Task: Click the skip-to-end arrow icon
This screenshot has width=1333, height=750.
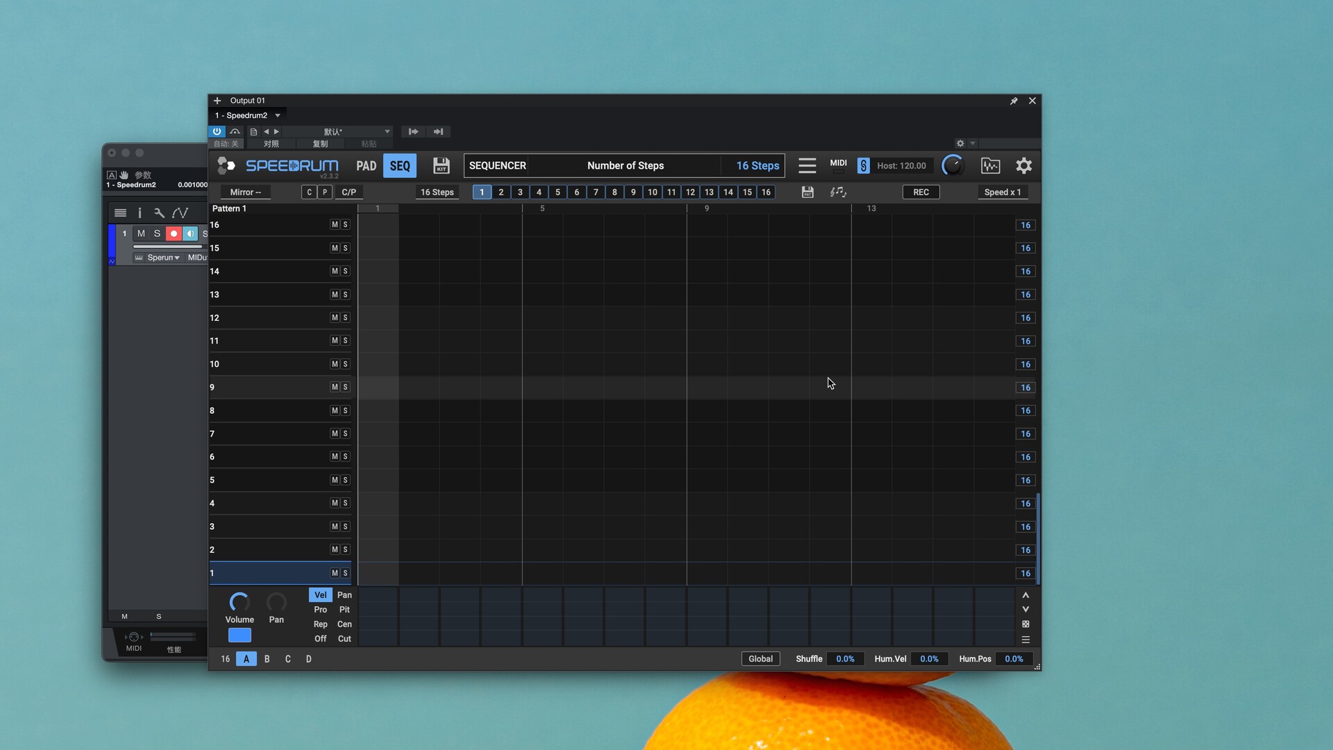Action: (x=438, y=131)
